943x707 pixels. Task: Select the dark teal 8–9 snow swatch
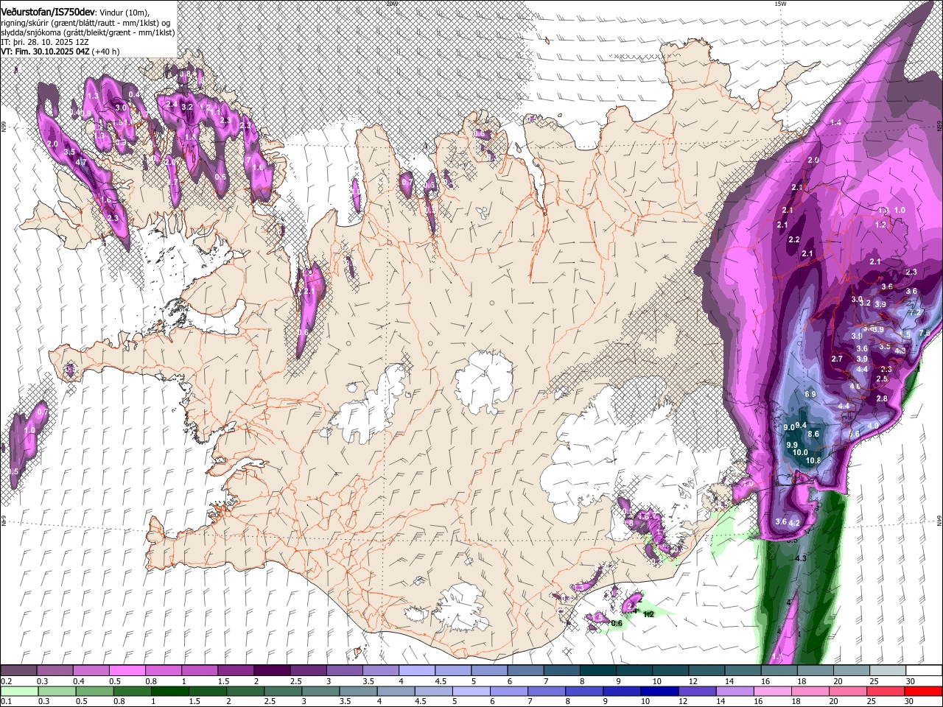click(x=598, y=671)
